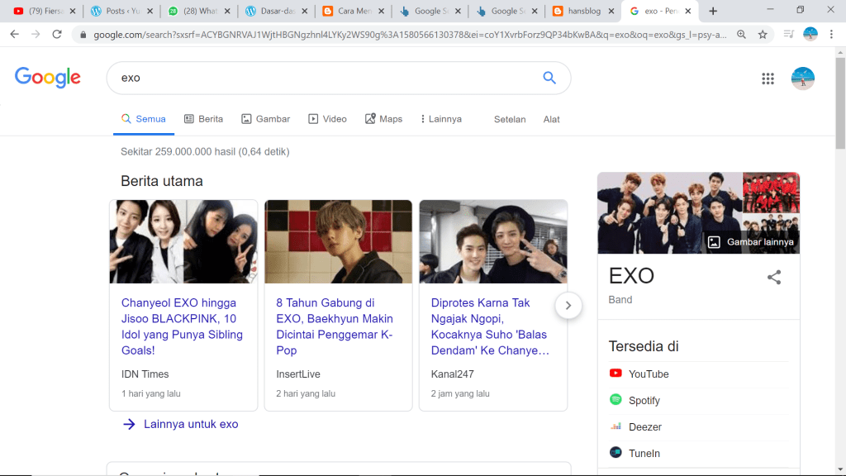Viewport: 846px width, 476px height.
Task: Reload the current page
Action: tap(57, 35)
